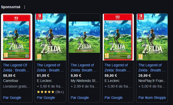Viewport: 173px width, 105px height.
Task: Select the NexPlay.fr seller name
Action: 152,81
